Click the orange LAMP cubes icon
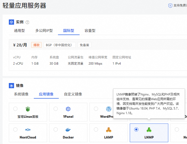Image resolution: width=187 pixels, height=144 pixels. point(108,130)
